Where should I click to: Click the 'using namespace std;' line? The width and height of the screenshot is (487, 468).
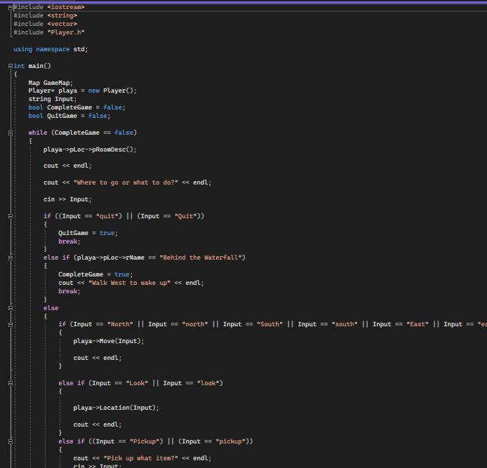pyautogui.click(x=51, y=49)
